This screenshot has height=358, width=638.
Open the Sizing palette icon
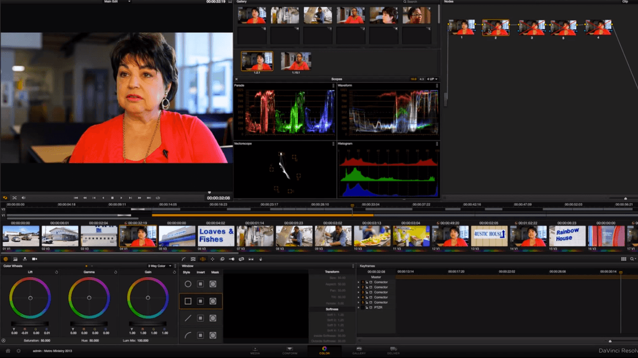click(241, 259)
